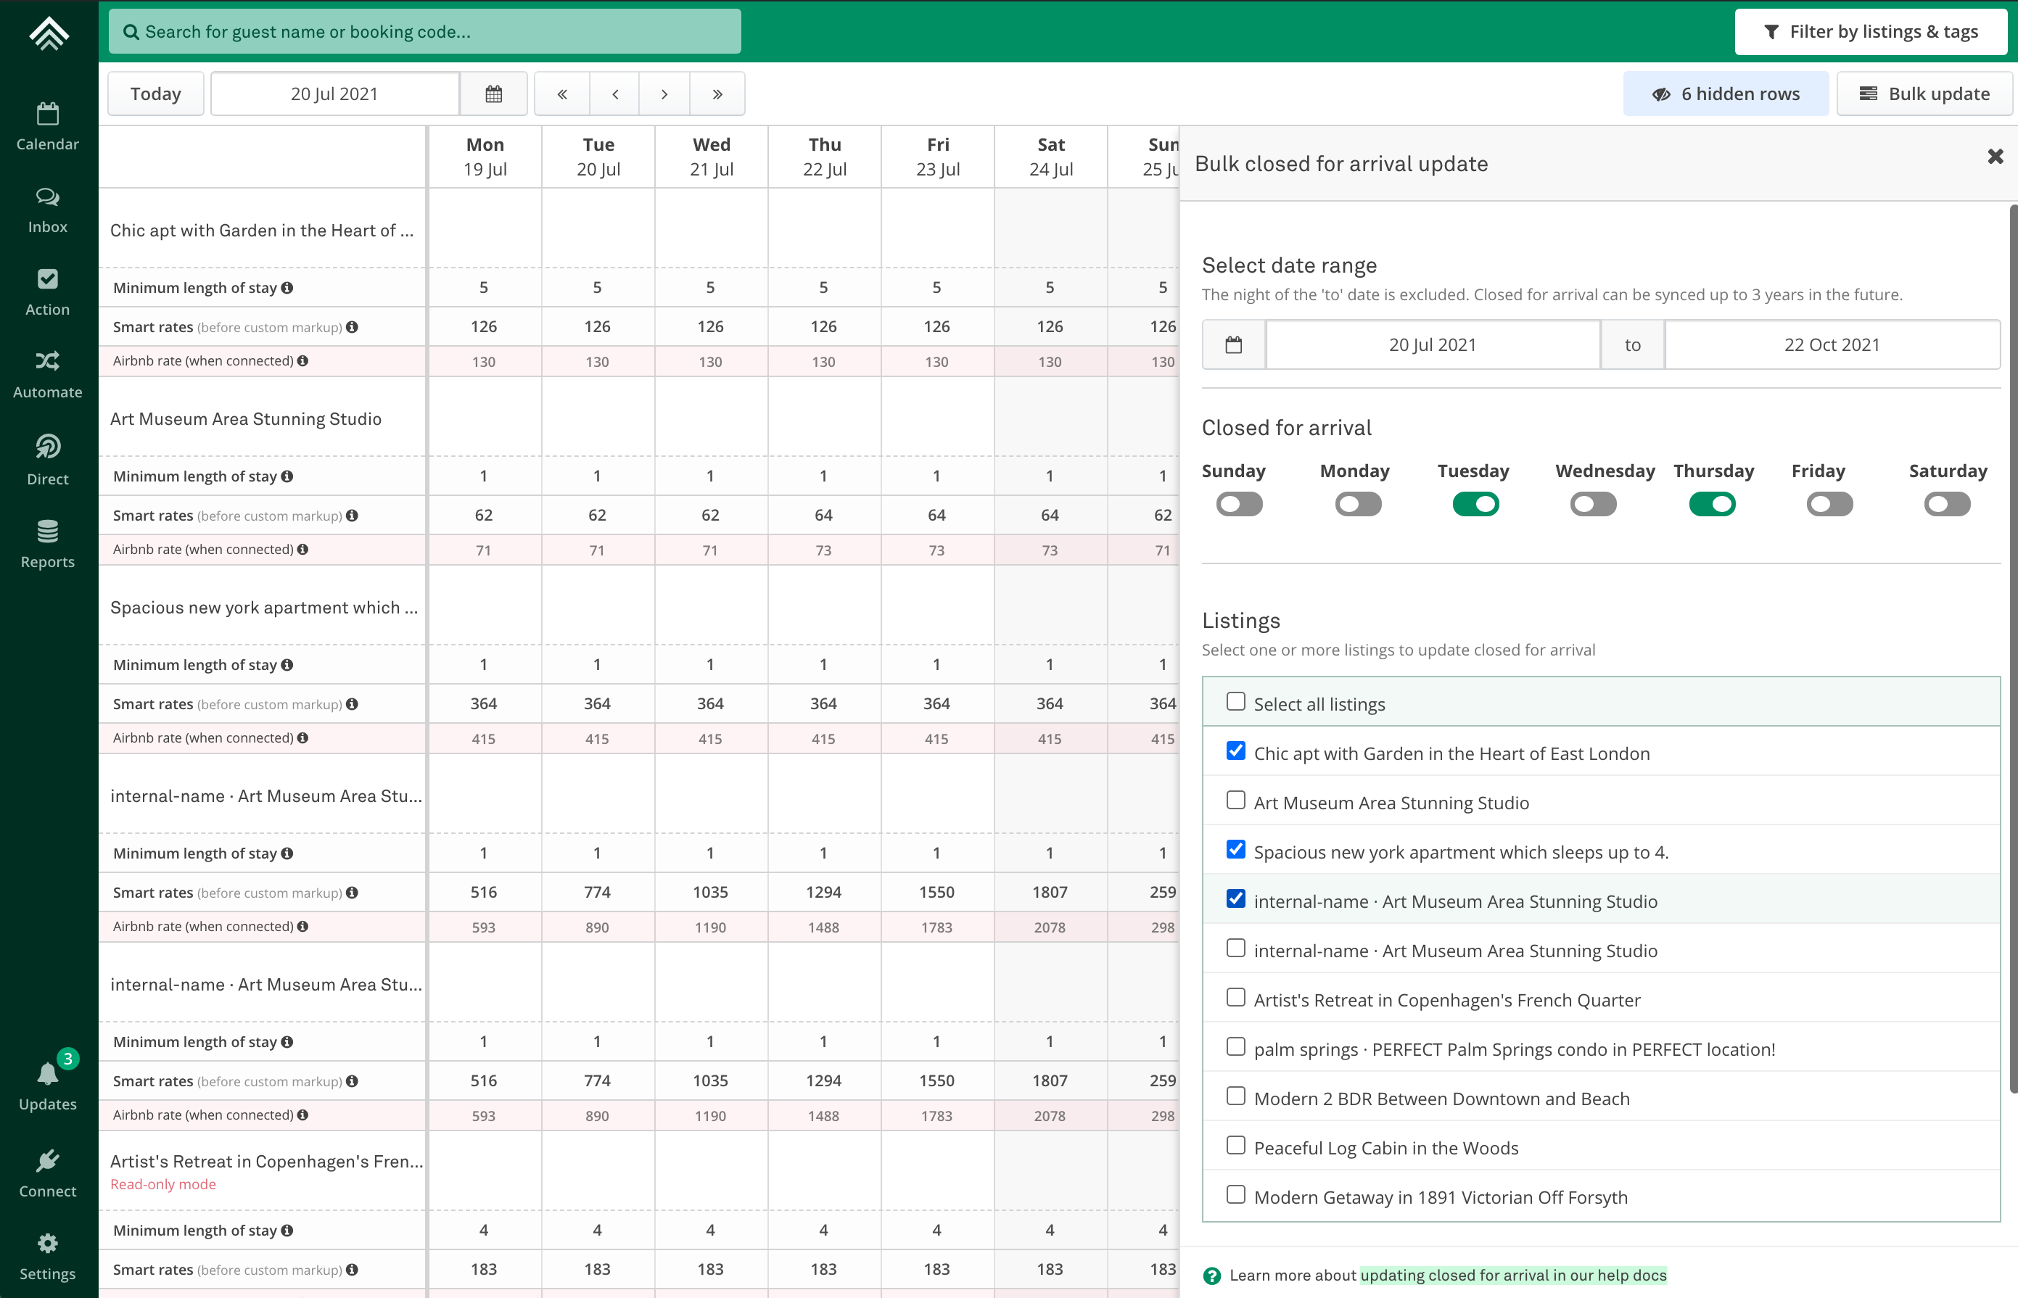The height and width of the screenshot is (1298, 2018).
Task: Click the calendar picker icon beside date
Action: pos(494,94)
